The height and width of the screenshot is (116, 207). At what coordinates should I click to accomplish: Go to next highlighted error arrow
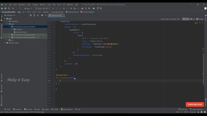tap(203, 23)
